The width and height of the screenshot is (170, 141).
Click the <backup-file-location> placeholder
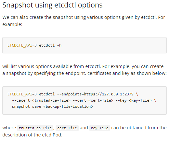68,106
